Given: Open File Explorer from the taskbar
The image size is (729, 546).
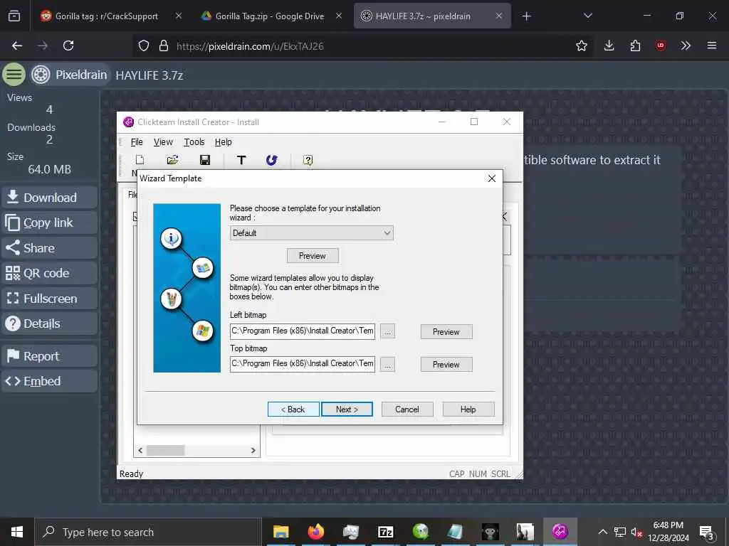Looking at the screenshot, I should (x=280, y=532).
